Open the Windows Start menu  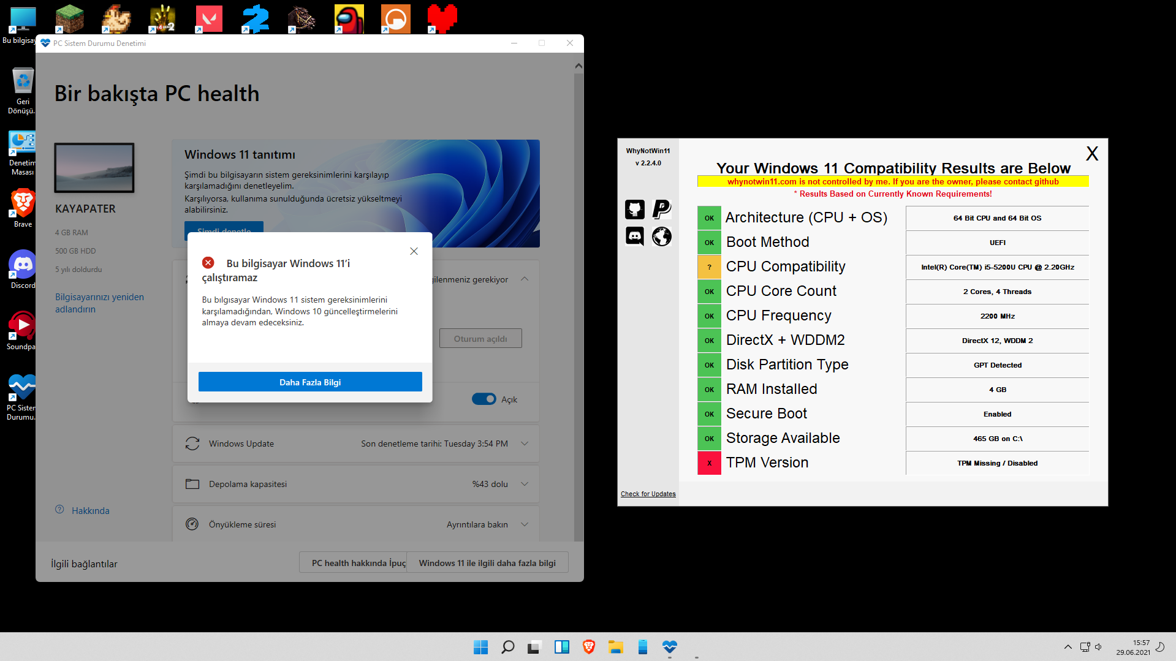[480, 647]
